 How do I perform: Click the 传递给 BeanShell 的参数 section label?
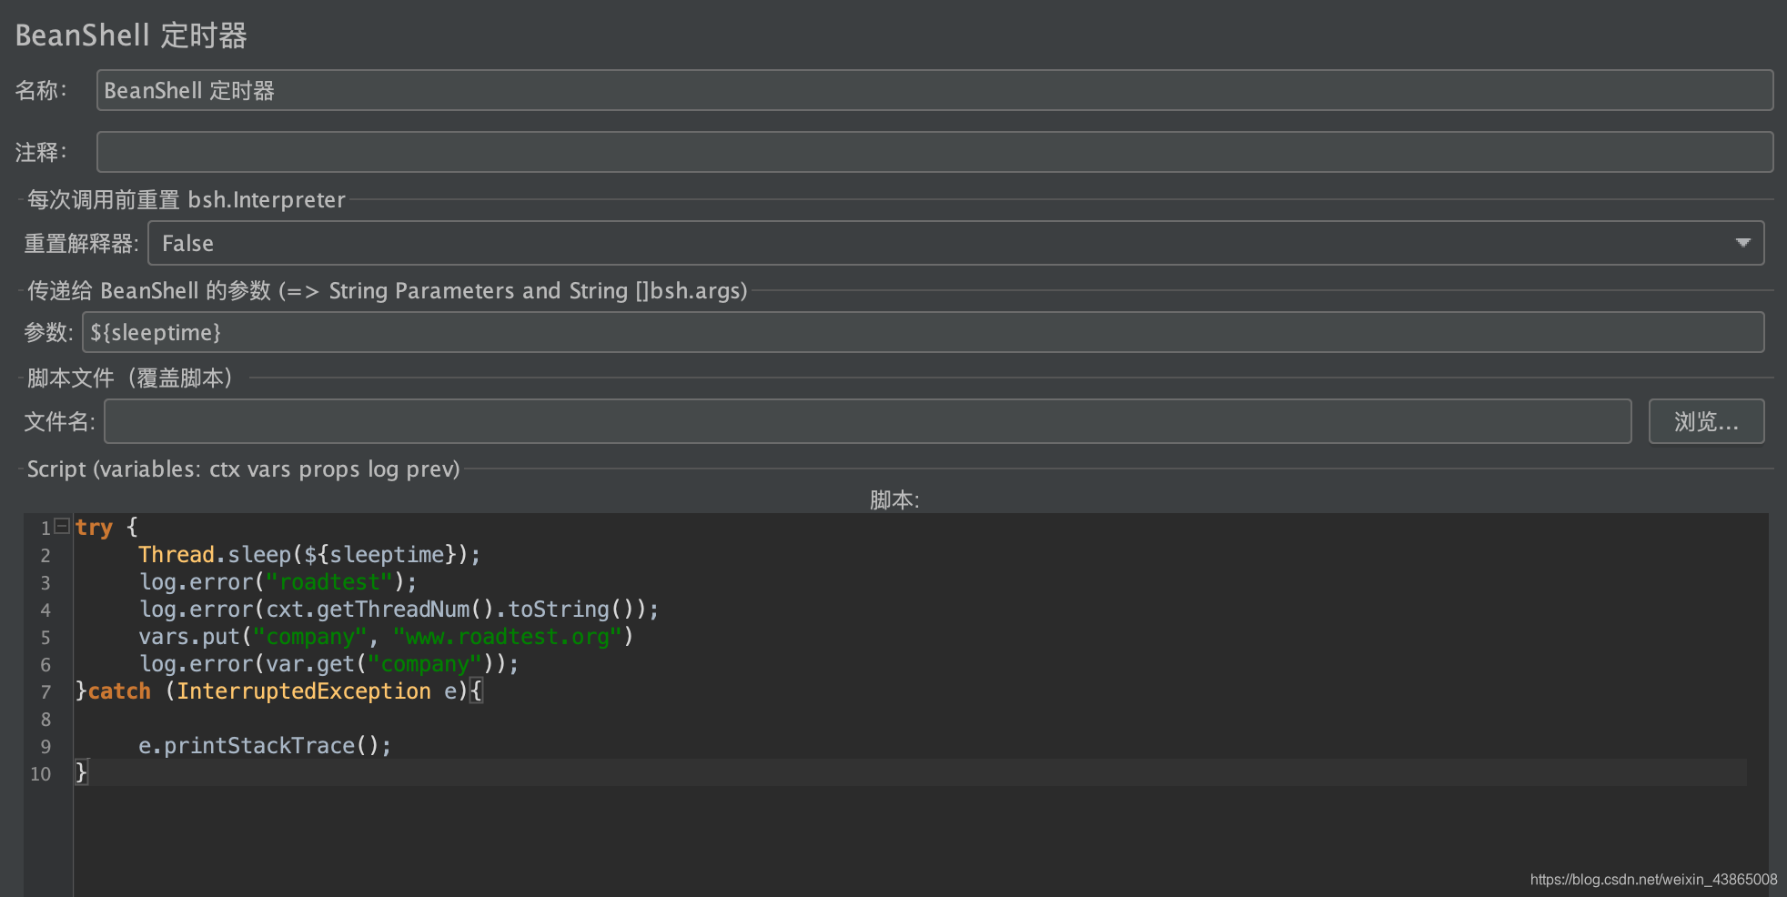[x=388, y=290]
